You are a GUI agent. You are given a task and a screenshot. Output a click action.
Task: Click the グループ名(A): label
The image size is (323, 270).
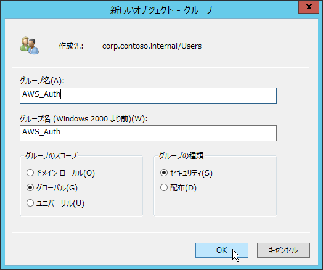(42, 81)
